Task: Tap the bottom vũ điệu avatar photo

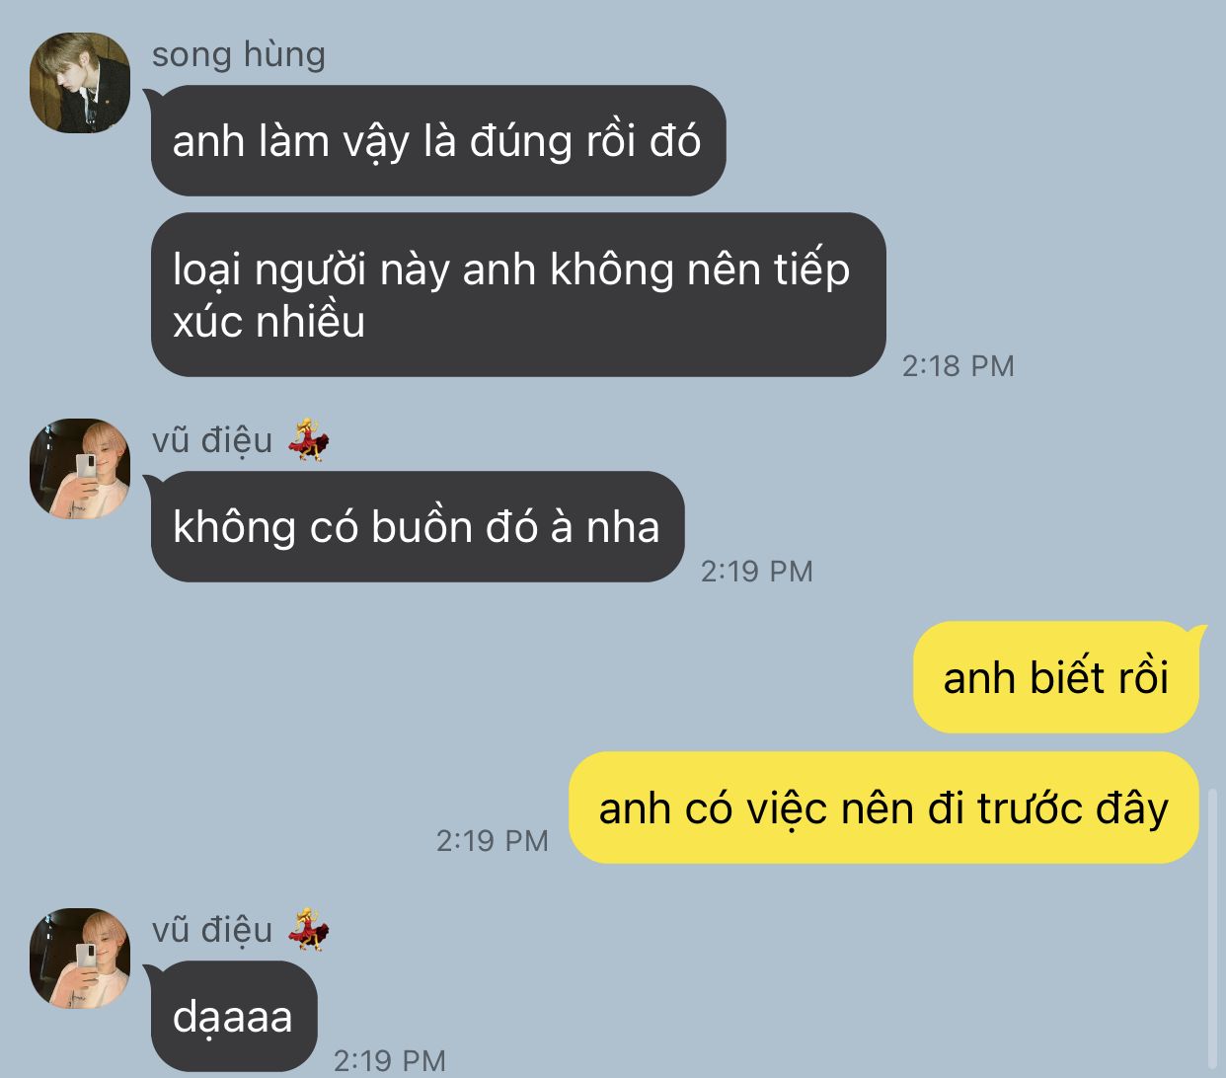Action: pos(80,959)
